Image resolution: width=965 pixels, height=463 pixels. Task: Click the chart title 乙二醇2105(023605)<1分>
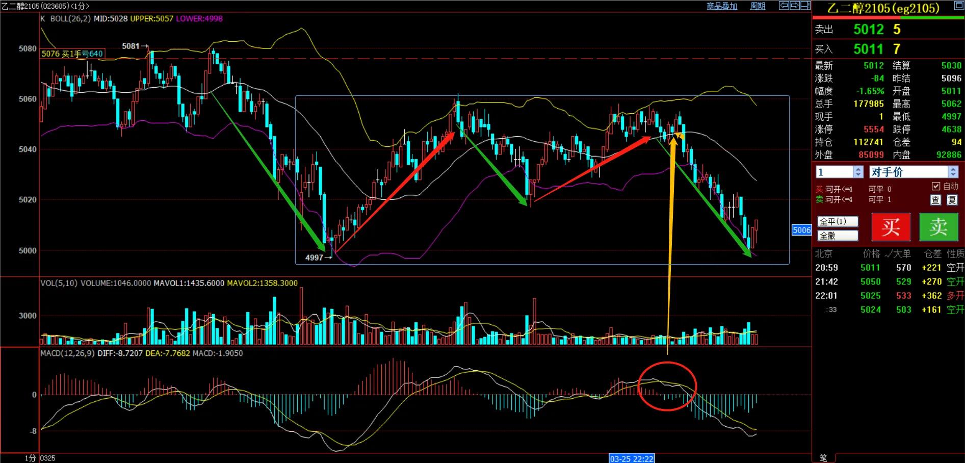pyautogui.click(x=45, y=6)
